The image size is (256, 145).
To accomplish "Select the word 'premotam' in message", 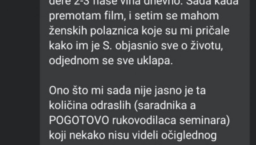I will pos(75,16).
